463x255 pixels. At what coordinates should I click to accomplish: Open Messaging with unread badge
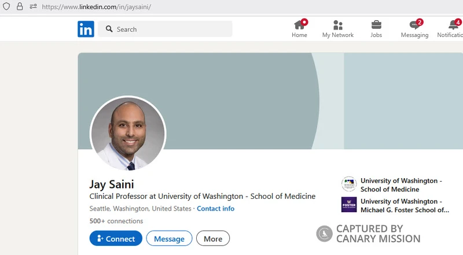tap(414, 25)
